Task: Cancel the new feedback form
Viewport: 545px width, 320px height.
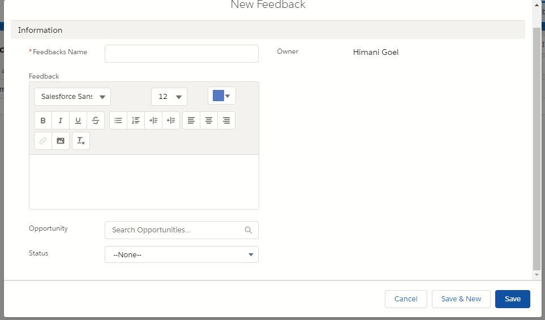Action: coord(406,299)
